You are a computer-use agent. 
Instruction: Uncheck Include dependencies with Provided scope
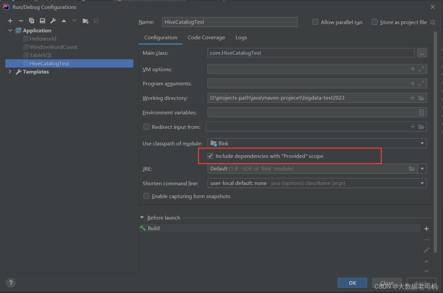(210, 156)
